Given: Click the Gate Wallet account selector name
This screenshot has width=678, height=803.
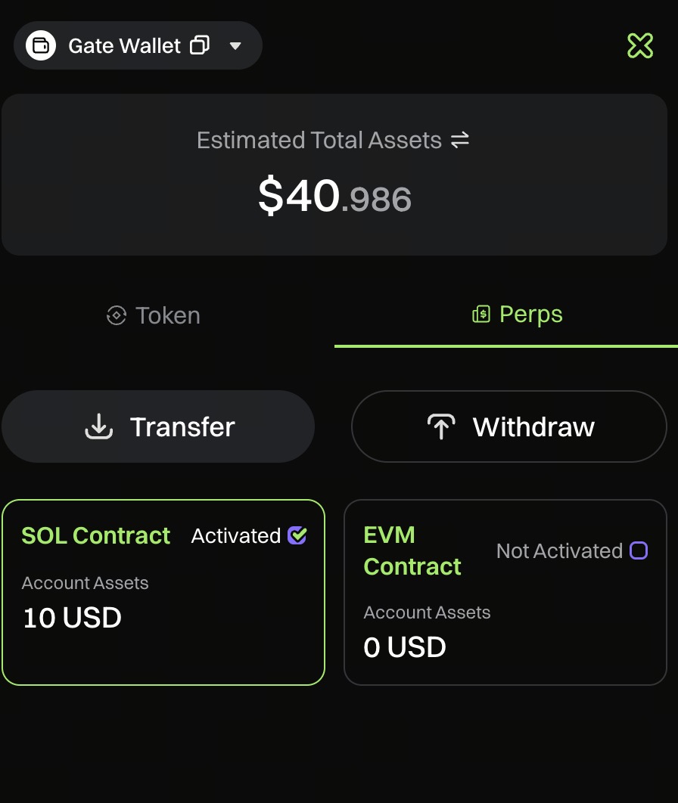Looking at the screenshot, I should click(x=125, y=45).
